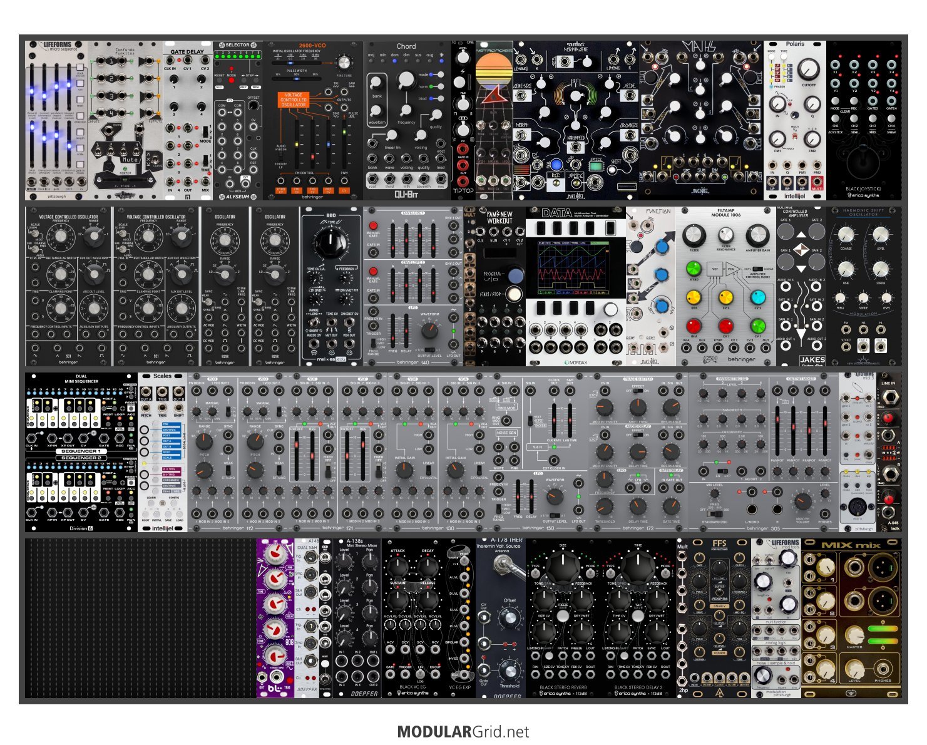Click the green KYBD knob on Filtamp
927x745 pixels.
coord(694,269)
